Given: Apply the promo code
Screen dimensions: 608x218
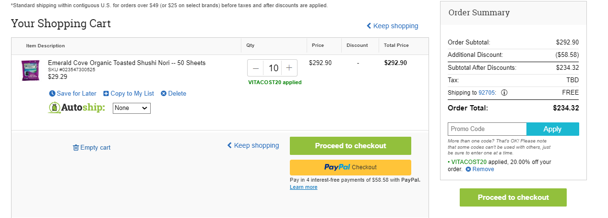Looking at the screenshot, I should click(x=553, y=129).
